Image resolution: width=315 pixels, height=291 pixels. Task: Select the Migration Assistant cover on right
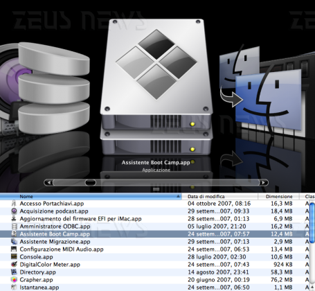pyautogui.click(x=260, y=90)
